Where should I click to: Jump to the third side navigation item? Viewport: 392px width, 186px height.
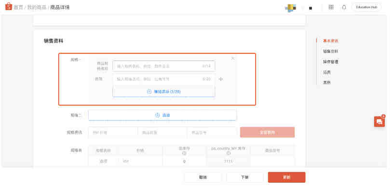pyautogui.click(x=330, y=62)
